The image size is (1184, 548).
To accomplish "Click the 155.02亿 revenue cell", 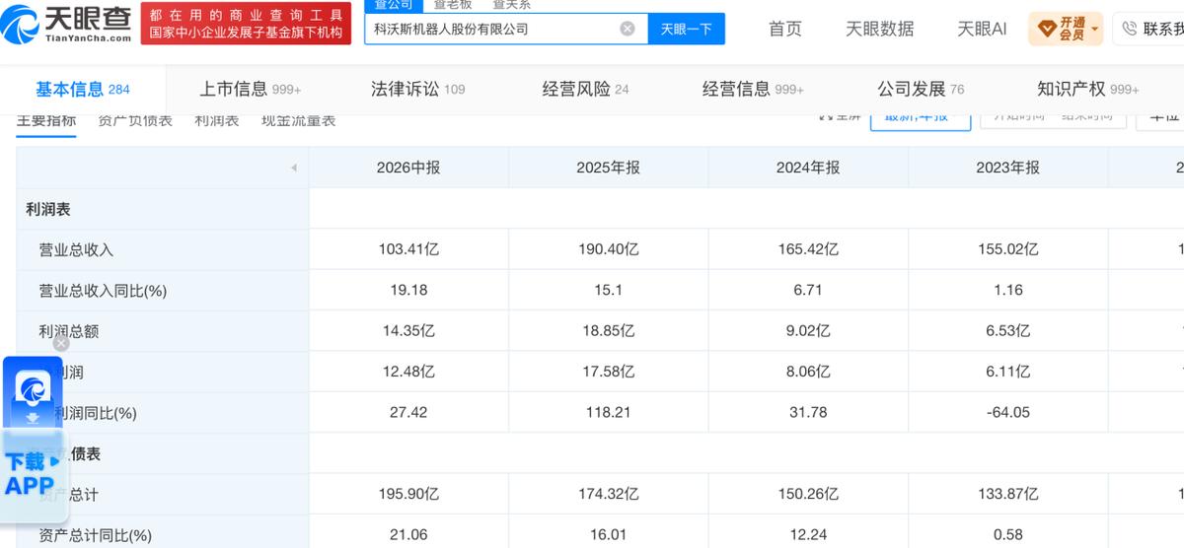I will [x=1007, y=249].
